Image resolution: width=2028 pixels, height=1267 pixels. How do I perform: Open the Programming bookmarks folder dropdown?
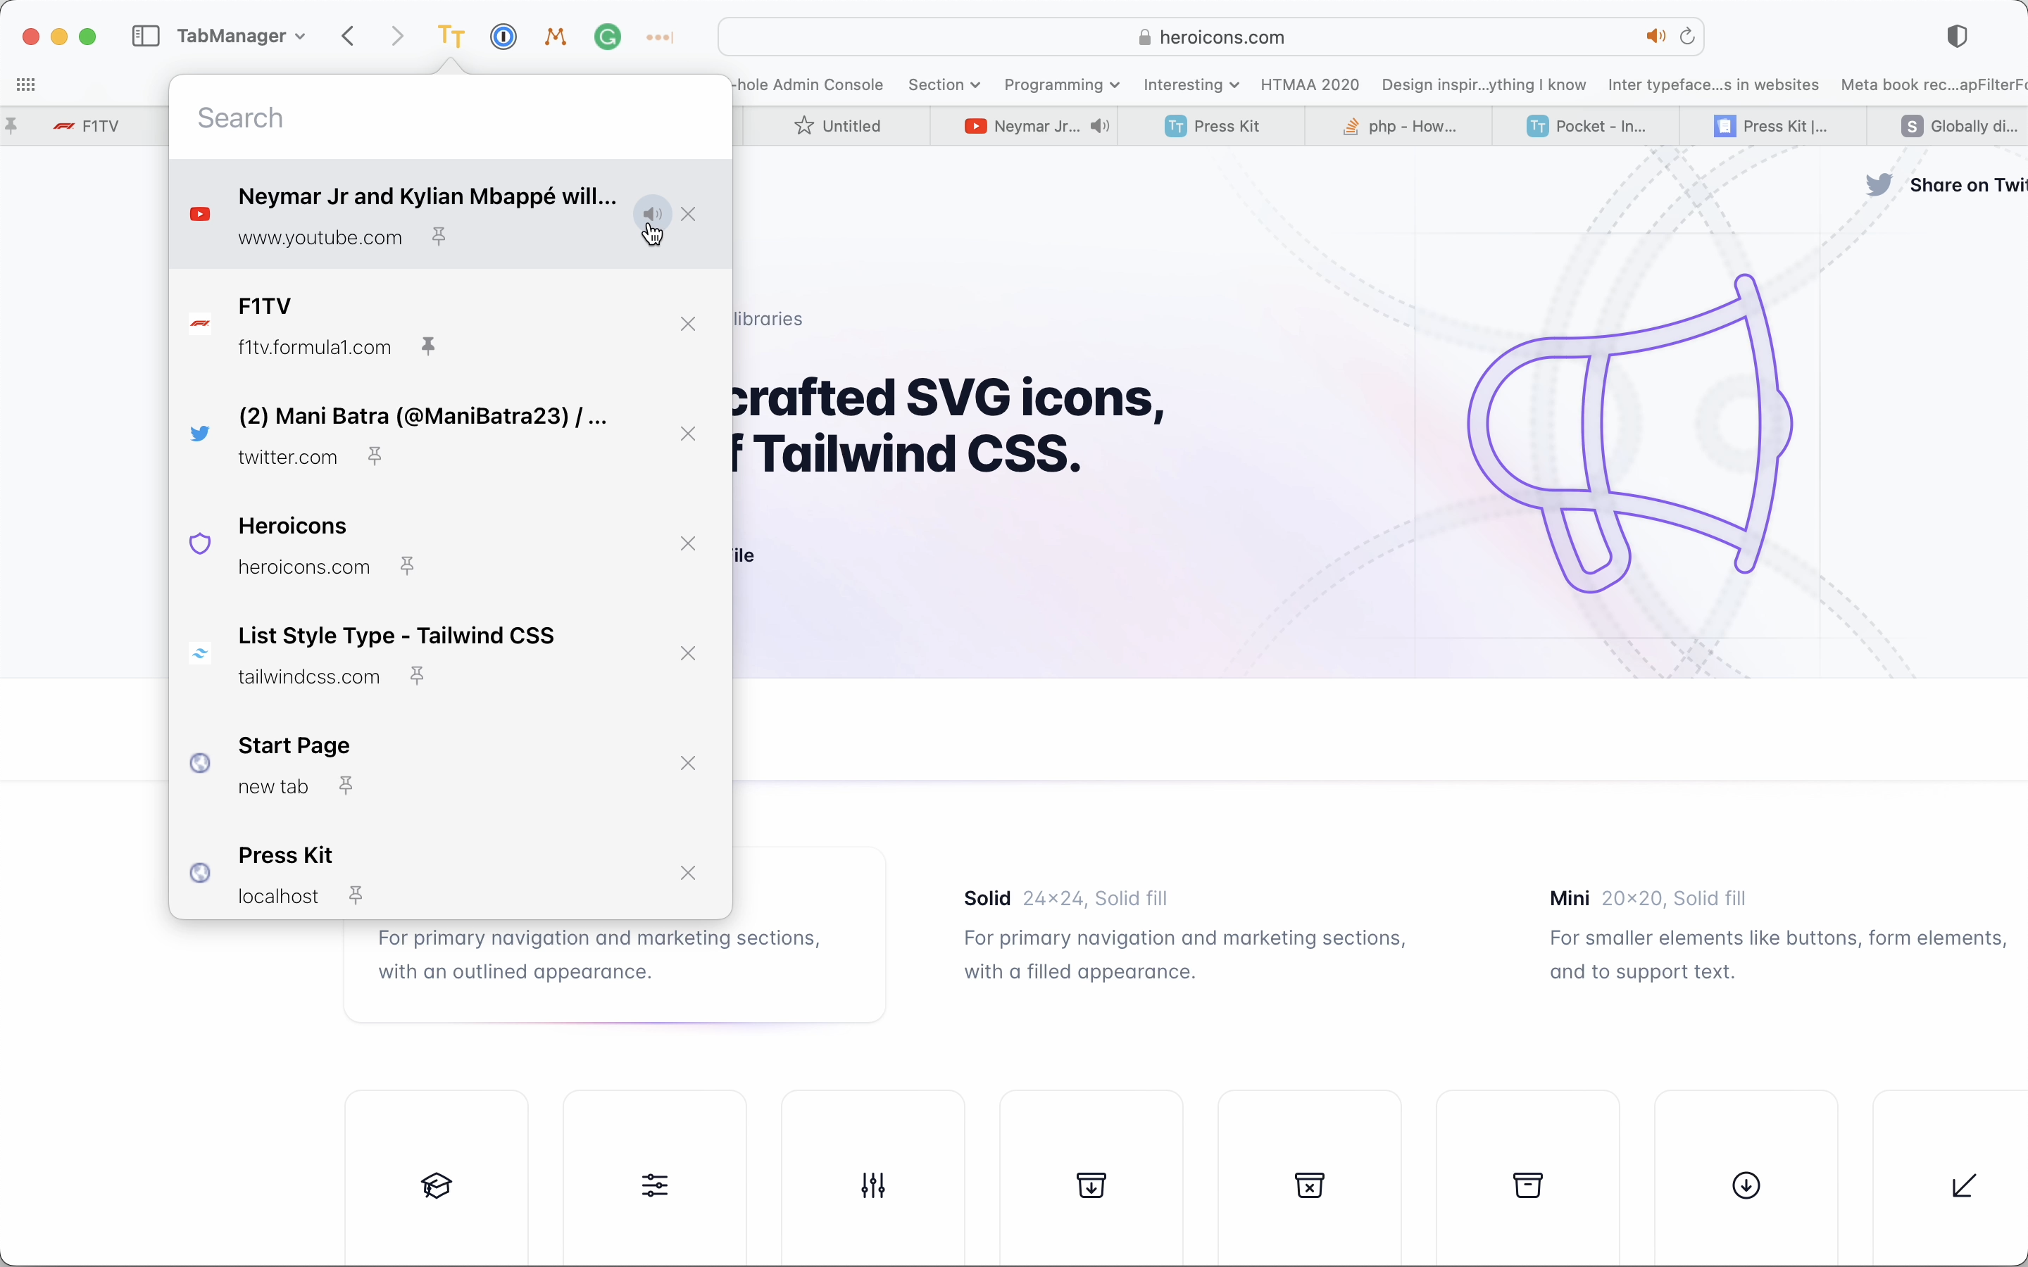click(1061, 84)
